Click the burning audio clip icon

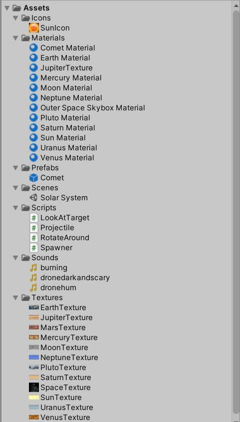coord(33,268)
